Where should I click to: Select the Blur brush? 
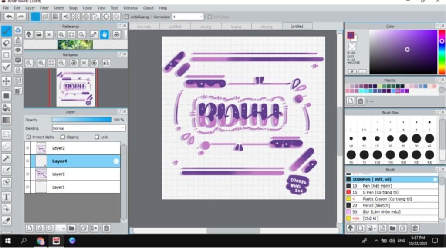[392, 211]
